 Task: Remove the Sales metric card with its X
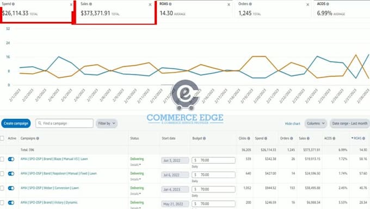(150, 5)
